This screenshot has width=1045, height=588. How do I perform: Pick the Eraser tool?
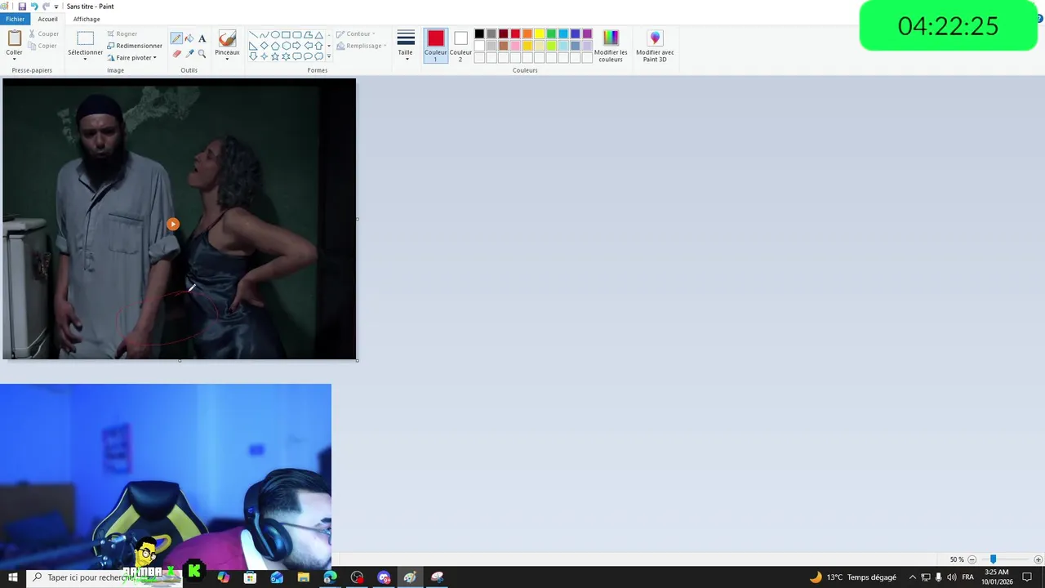point(176,53)
